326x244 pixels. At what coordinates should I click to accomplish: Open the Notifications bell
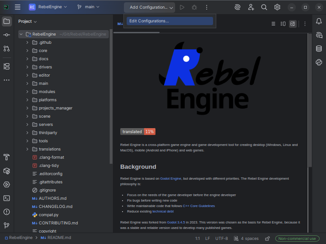click(319, 21)
